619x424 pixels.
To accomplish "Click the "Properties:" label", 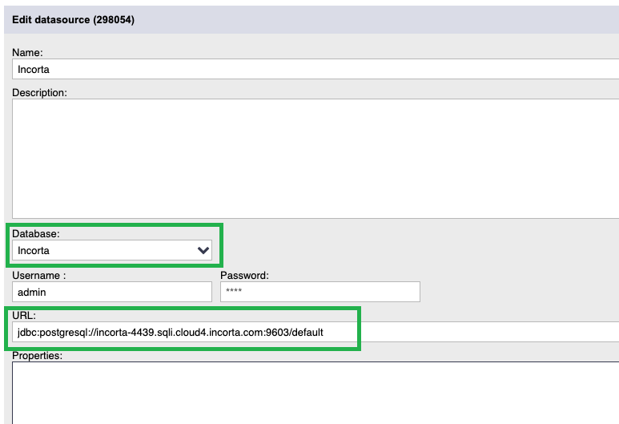I will click(37, 356).
